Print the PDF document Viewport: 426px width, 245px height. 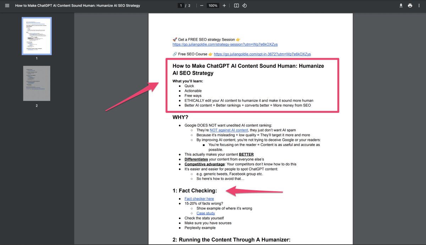(x=410, y=6)
